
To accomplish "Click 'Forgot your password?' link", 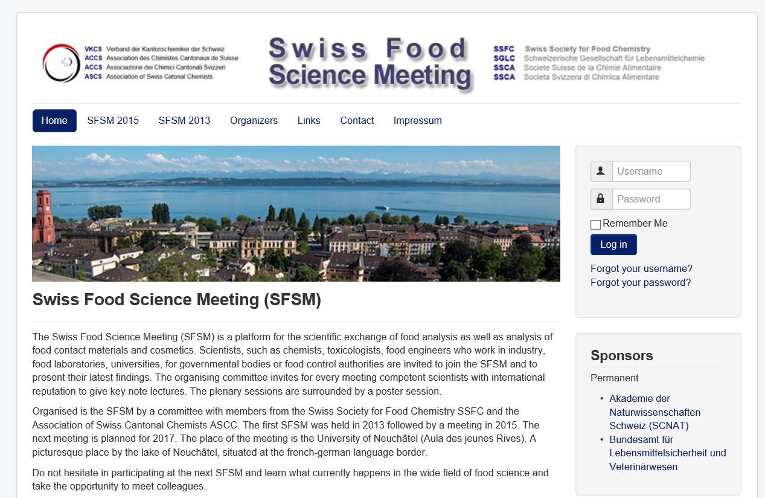I will [x=640, y=282].
